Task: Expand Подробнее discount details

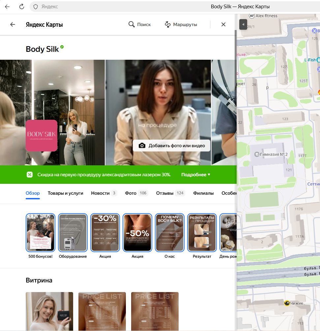Action: pos(195,175)
